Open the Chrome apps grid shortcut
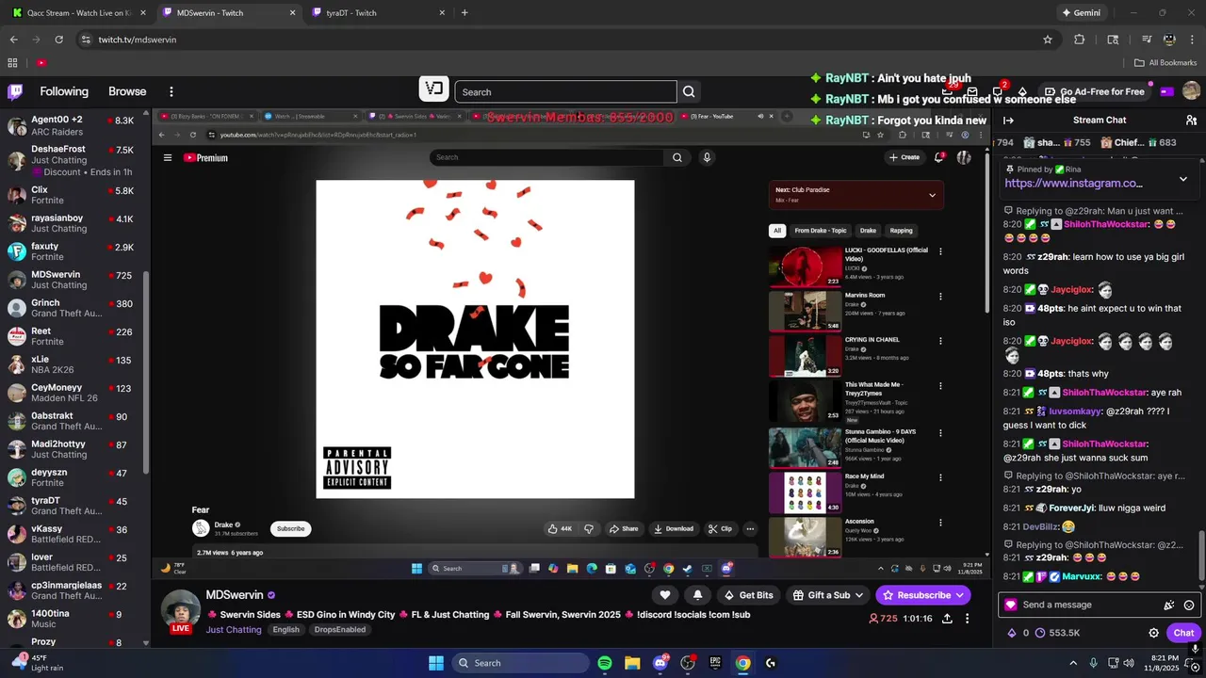Viewport: 1206px width, 678px height. tap(12, 63)
